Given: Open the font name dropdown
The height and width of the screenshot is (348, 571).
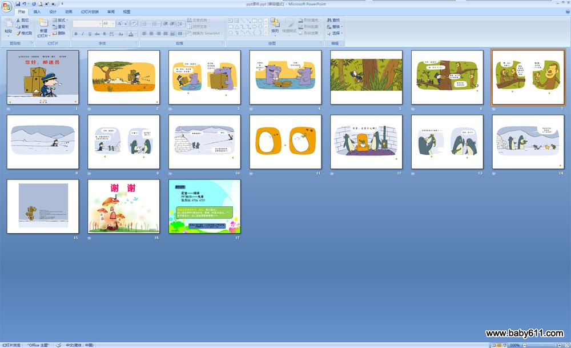Looking at the screenshot, I should pyautogui.click(x=100, y=23).
